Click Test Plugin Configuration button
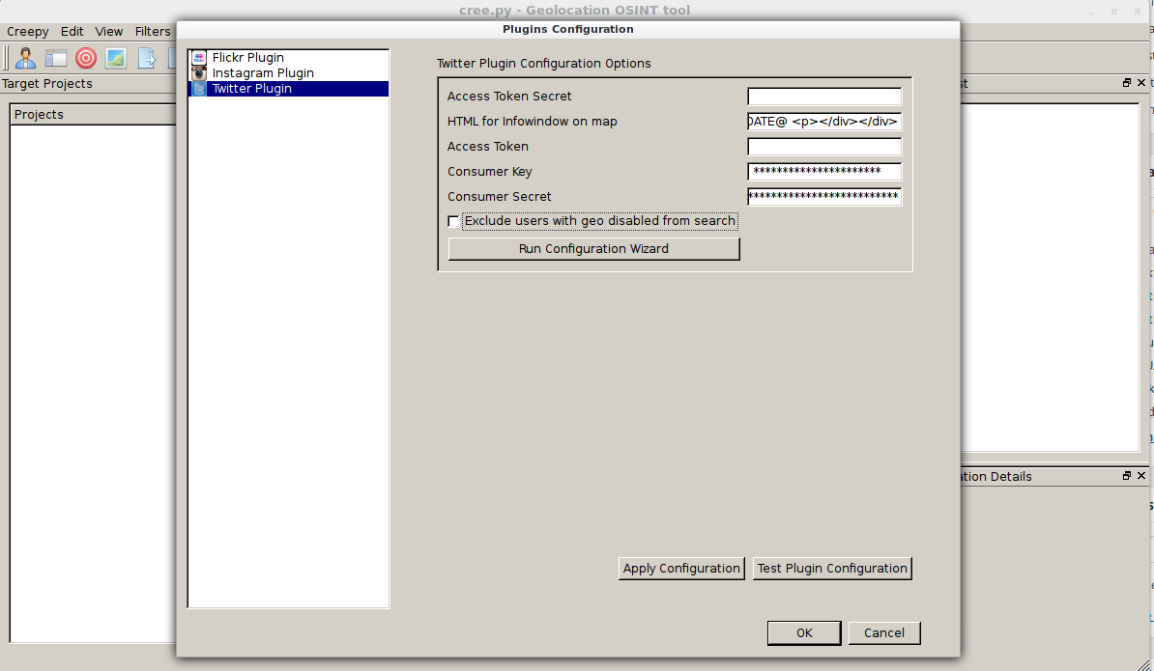This screenshot has height=671, width=1154. point(832,569)
